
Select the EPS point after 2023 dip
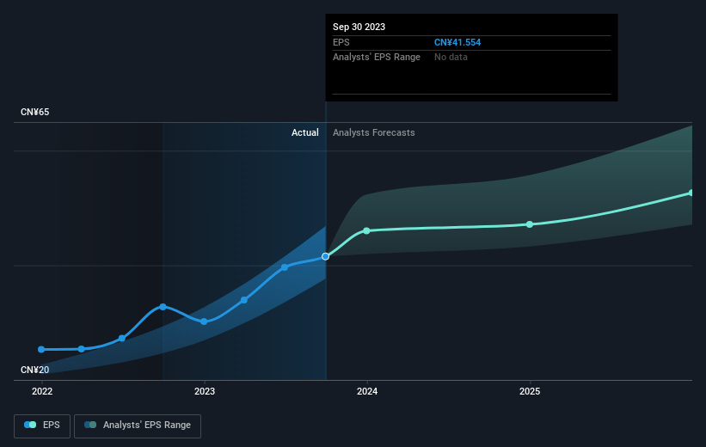(x=244, y=300)
